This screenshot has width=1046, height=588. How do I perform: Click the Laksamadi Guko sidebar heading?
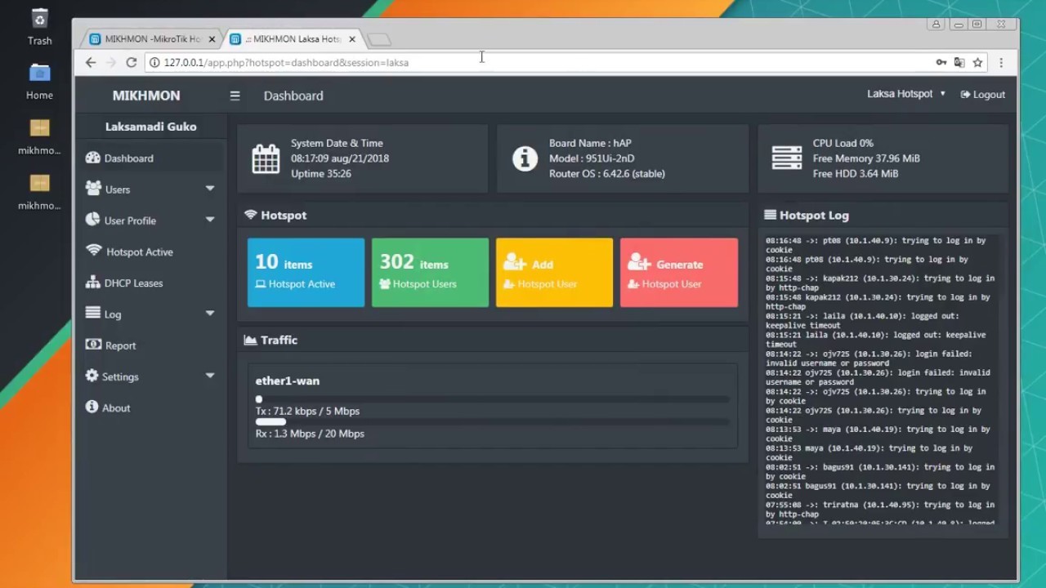151,127
